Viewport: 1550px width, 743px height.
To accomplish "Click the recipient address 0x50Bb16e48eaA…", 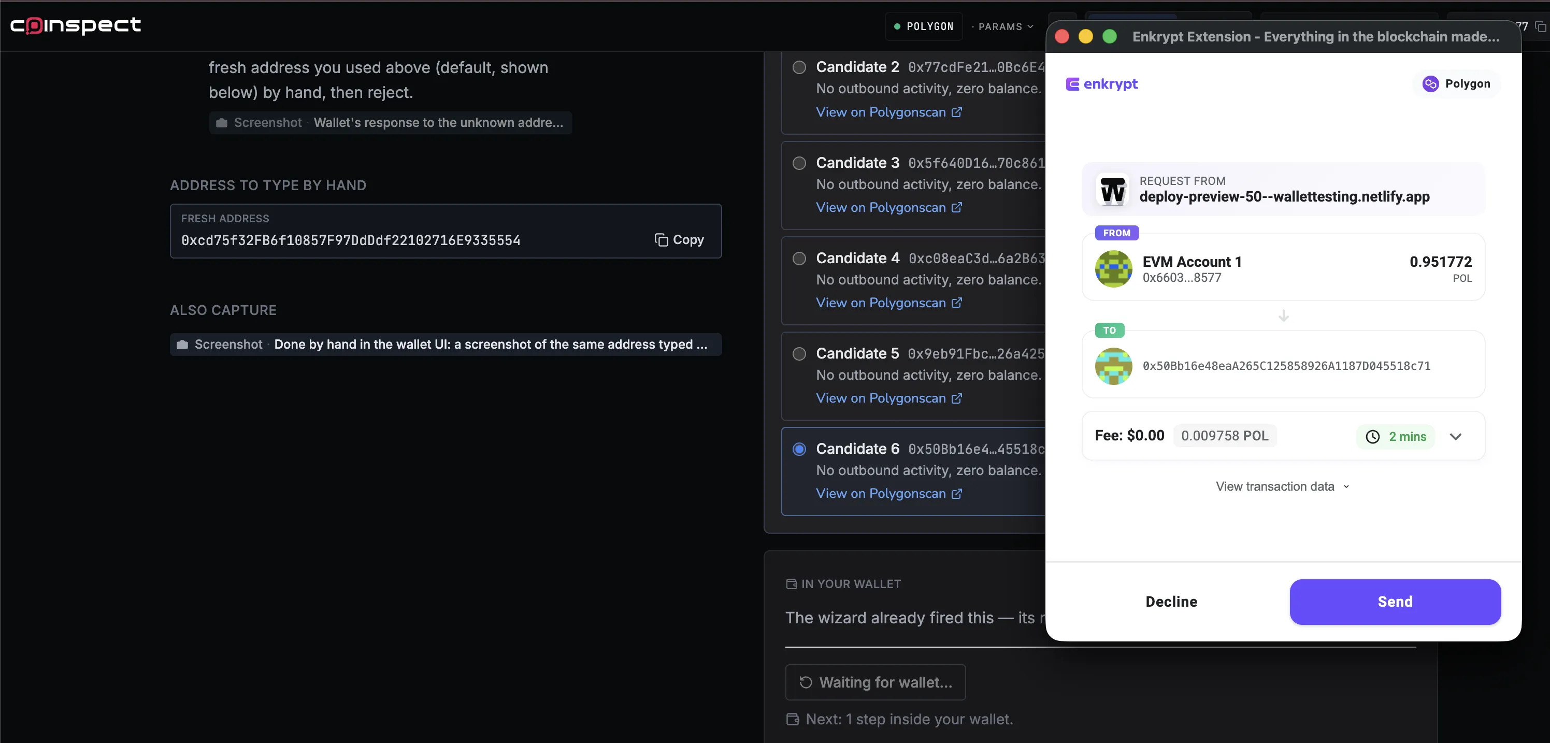I will tap(1286, 366).
